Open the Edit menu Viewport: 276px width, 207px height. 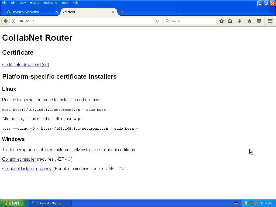pos(13,3)
